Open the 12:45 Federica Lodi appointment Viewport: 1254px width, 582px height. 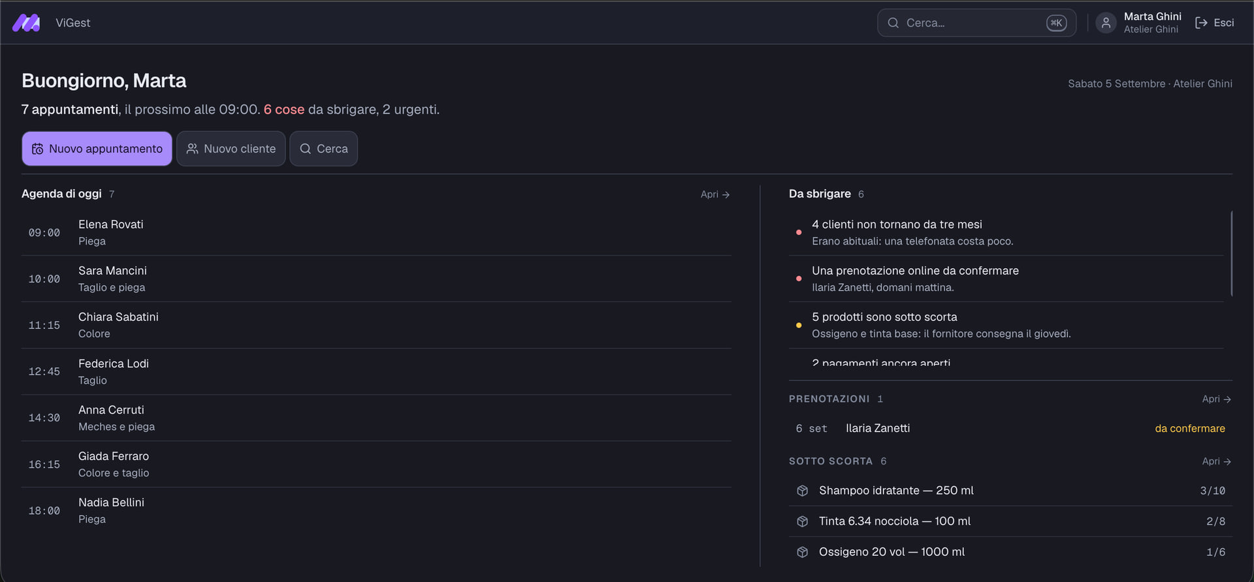tap(376, 371)
